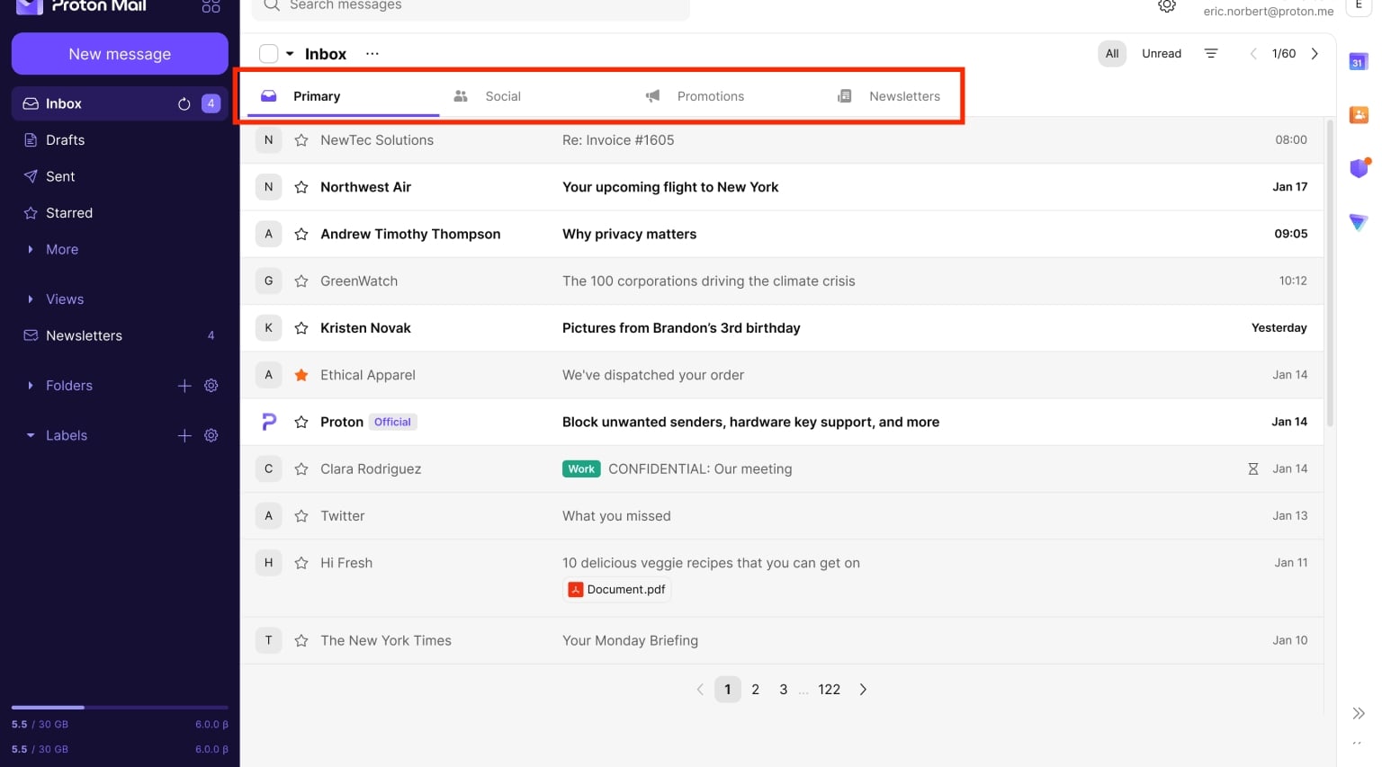Star the GreenWatch email
Viewport: 1382px width, 767px height.
[x=301, y=281]
